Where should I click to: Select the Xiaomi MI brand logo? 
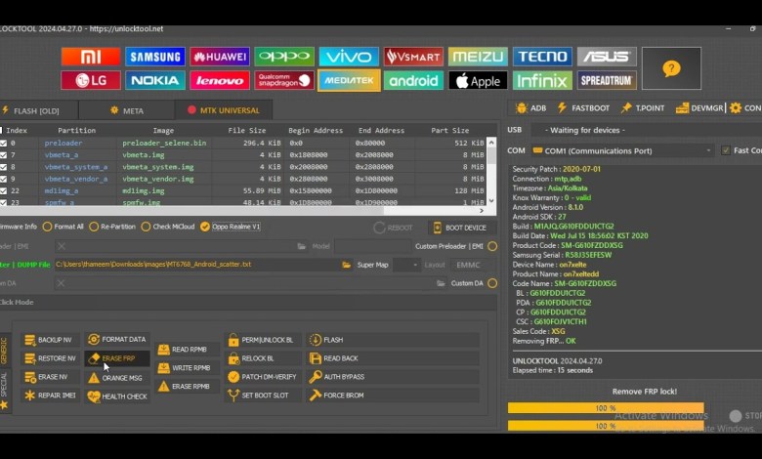91,57
